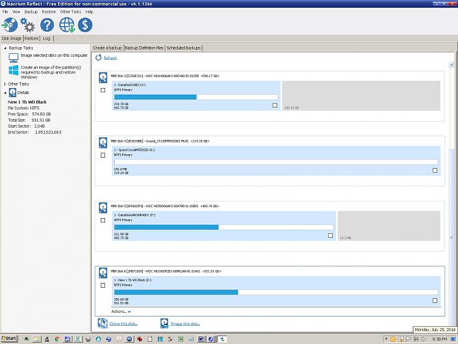Screen dimensions: 458x344
Task: Check the MBR Disk 6 disk checkbox
Action: (x=103, y=285)
